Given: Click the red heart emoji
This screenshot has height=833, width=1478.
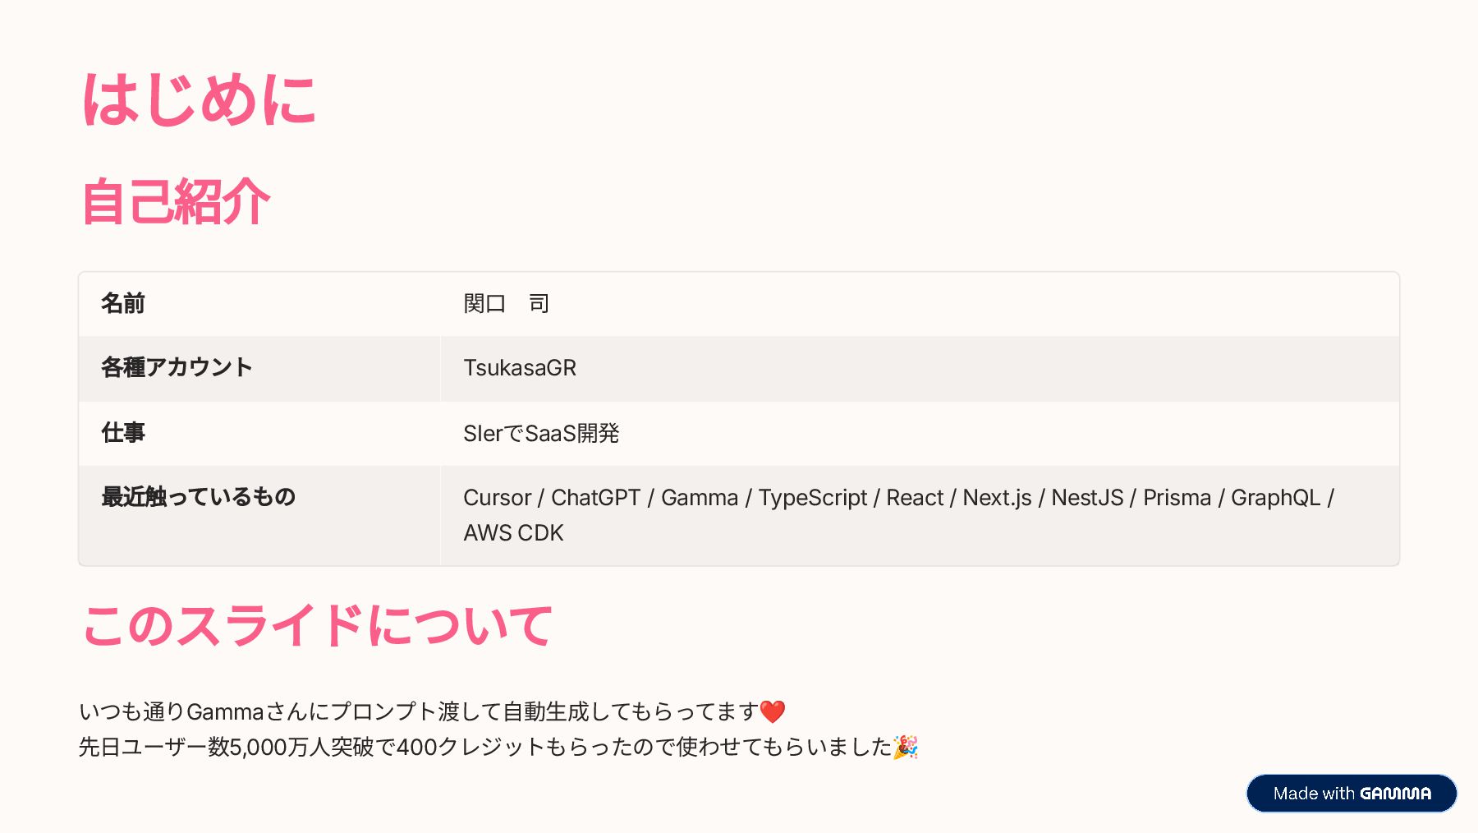Looking at the screenshot, I should click(x=772, y=711).
